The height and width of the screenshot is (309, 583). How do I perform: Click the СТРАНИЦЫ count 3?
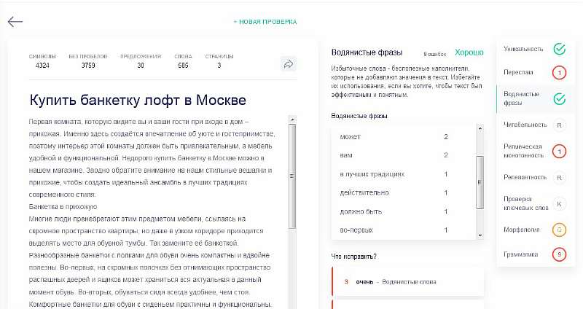(x=219, y=66)
